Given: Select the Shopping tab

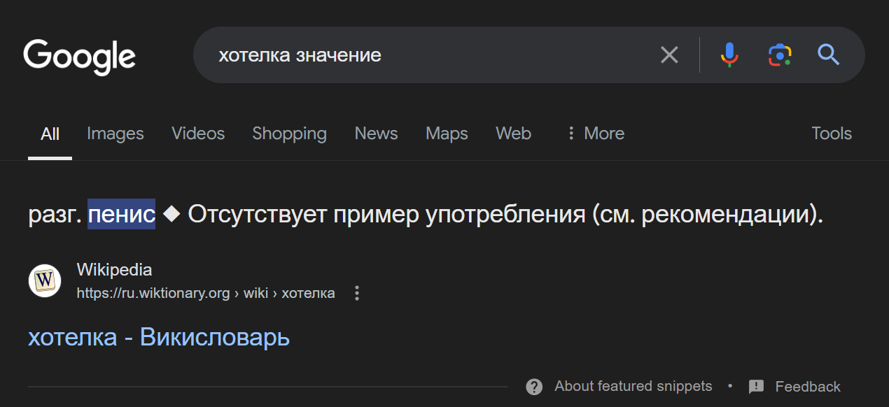Looking at the screenshot, I should click(x=289, y=133).
